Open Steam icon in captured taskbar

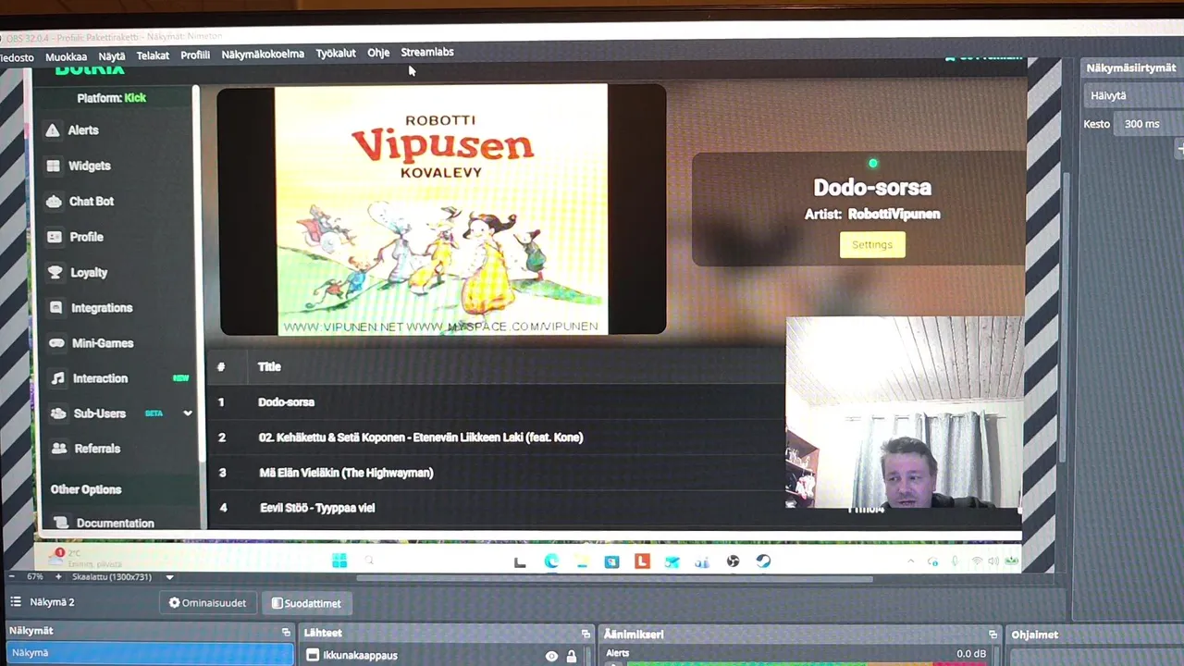point(763,561)
